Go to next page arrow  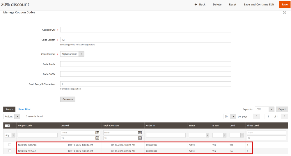pos(285,116)
